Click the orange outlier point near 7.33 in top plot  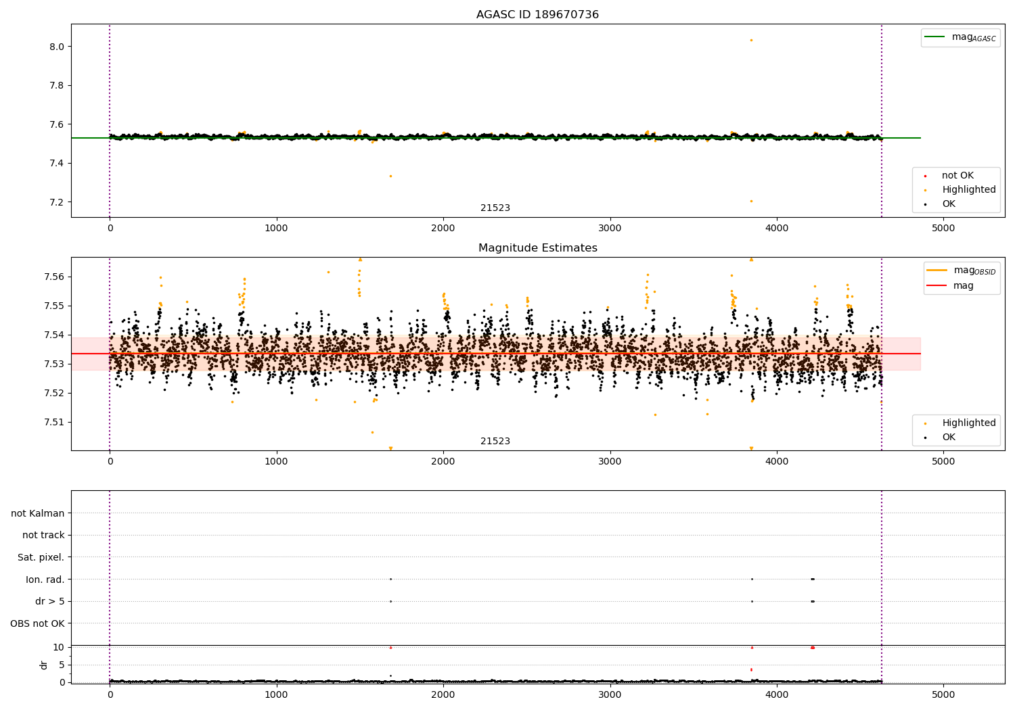click(x=390, y=176)
